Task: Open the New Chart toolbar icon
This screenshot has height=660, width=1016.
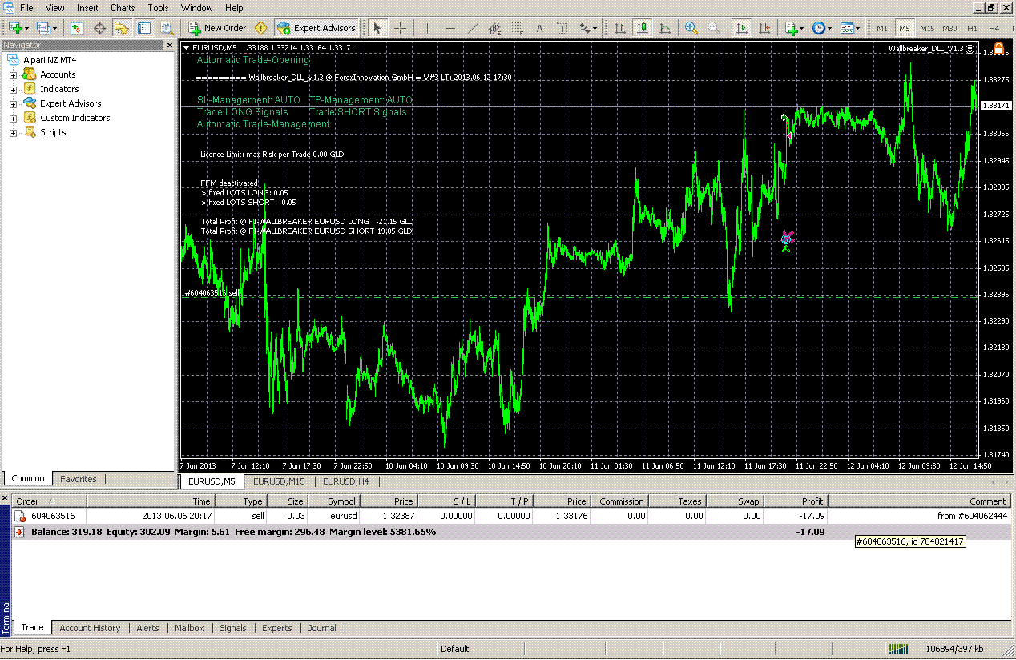Action: tap(18, 28)
